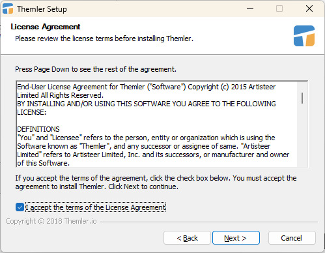The height and width of the screenshot is (253, 325).
Task: Focus the license agreement text box
Action: 157,125
